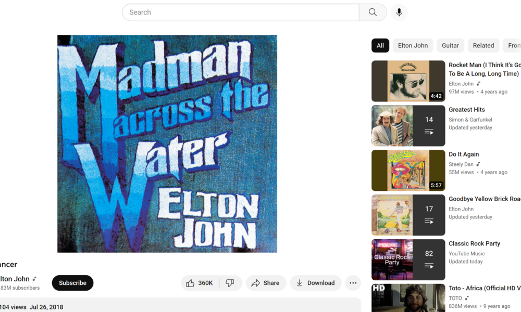Select the Elton John filter chip
This screenshot has width=521, height=312.
point(413,45)
